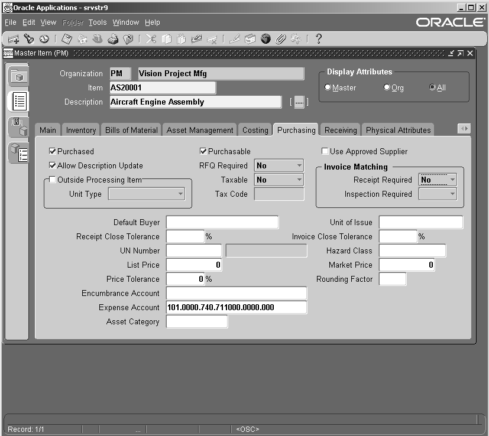
Task: Open the RFQ Required dropdown
Action: pos(279,165)
